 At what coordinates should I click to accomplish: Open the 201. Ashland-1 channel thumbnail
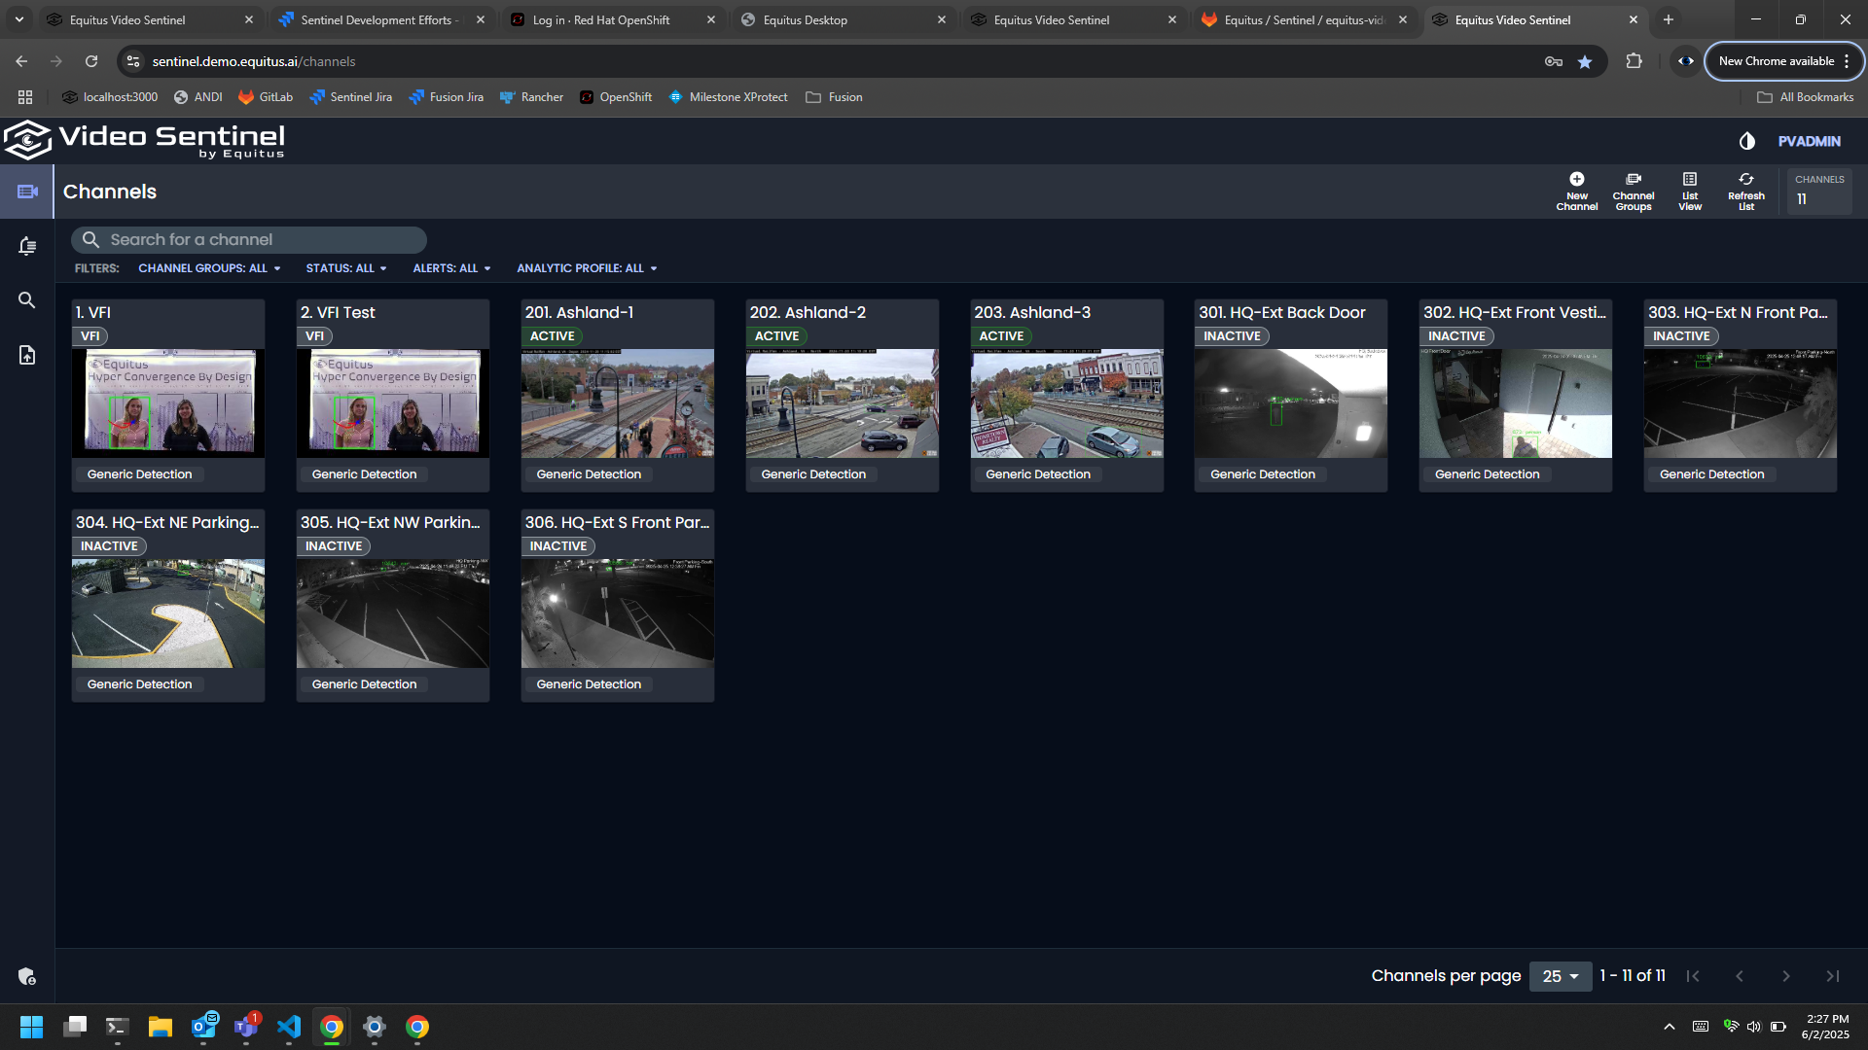coord(618,403)
